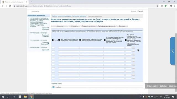This screenshot has height=99, width=177.
Task: Click the Вернуться button
Action: (x=122, y=26)
